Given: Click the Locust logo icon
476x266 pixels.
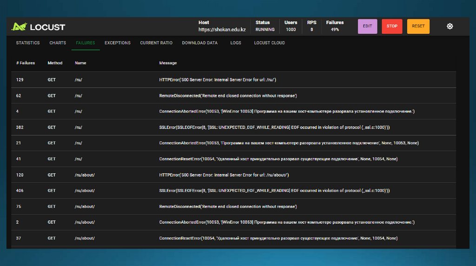Looking at the screenshot, I should click(x=20, y=27).
